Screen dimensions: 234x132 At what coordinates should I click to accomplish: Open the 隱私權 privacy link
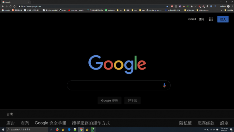pyautogui.click(x=186, y=123)
